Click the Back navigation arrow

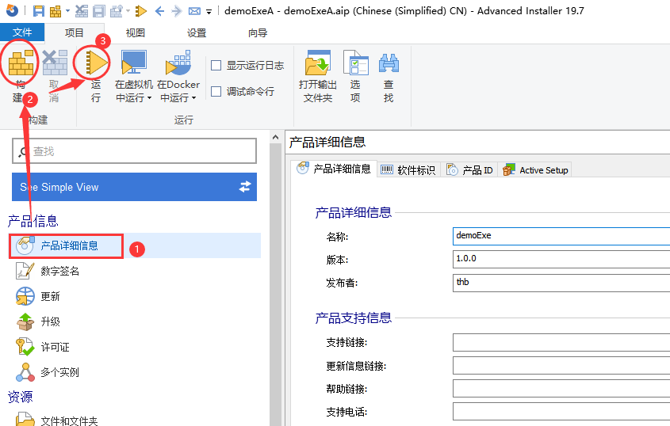tap(159, 11)
